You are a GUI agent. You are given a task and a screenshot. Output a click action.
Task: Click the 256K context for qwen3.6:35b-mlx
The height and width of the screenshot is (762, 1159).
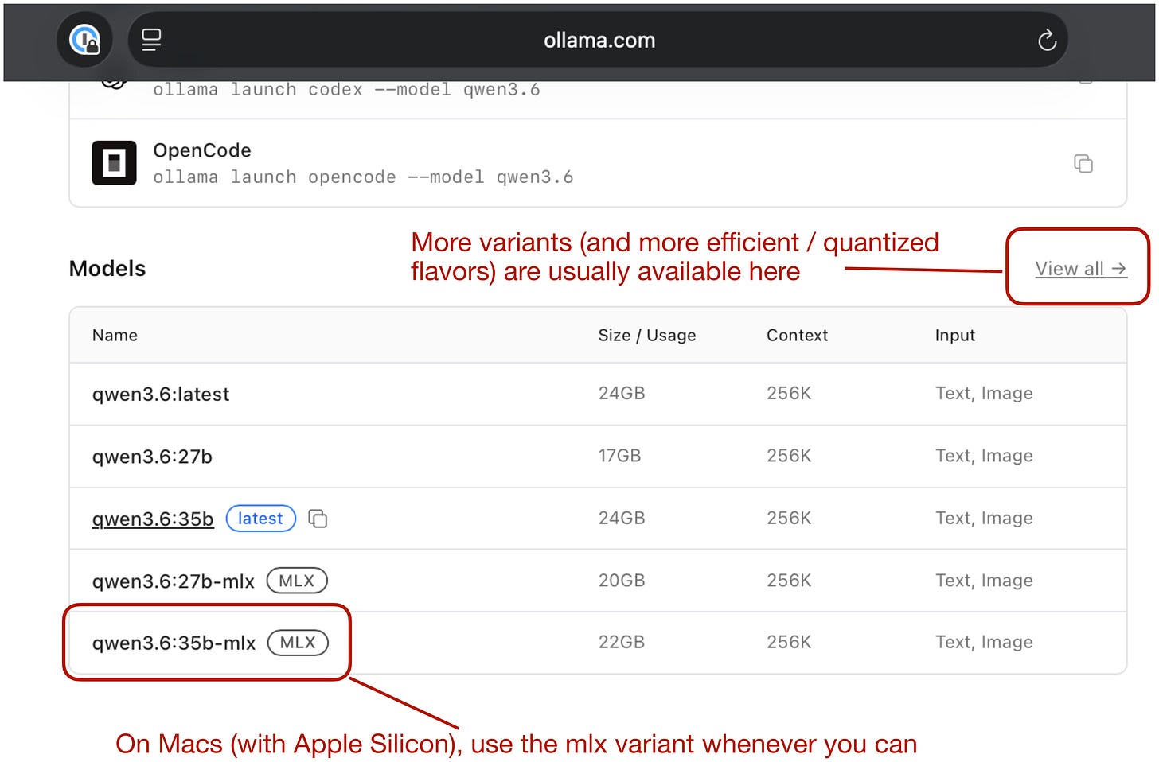tap(789, 642)
